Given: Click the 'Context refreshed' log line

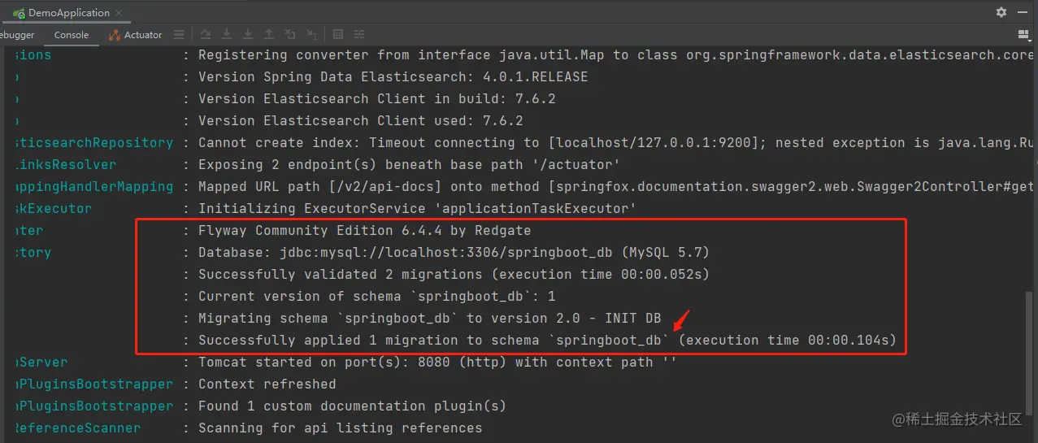Looking at the screenshot, I should click(x=267, y=384).
